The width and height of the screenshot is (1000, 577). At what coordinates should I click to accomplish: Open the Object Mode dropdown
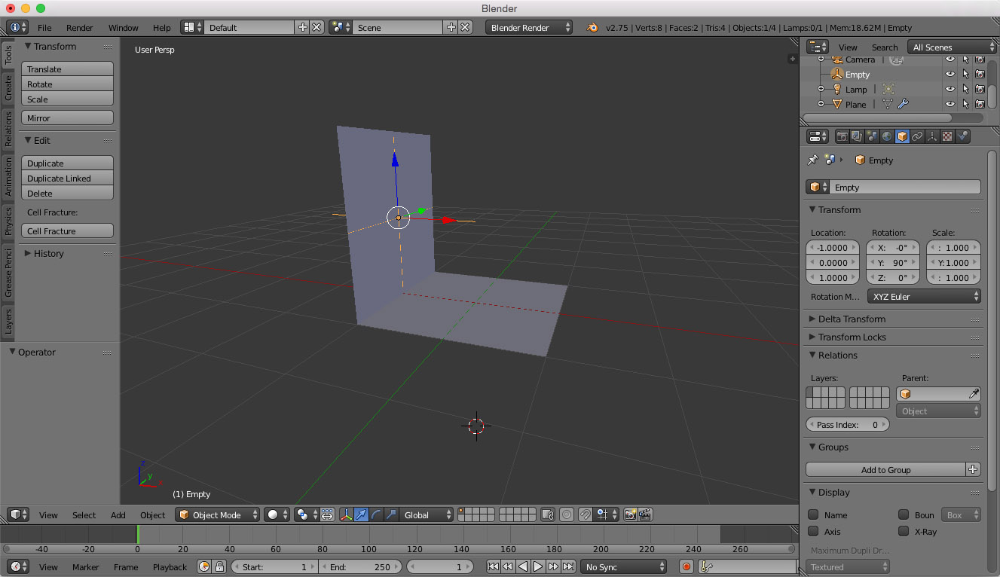tap(218, 514)
